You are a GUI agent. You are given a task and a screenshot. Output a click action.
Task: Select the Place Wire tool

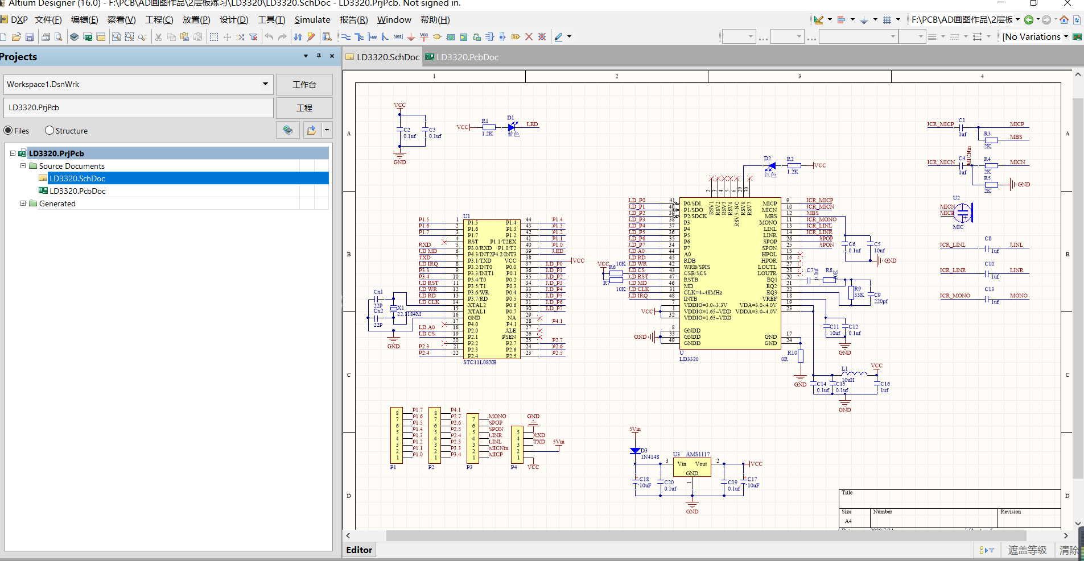click(346, 37)
